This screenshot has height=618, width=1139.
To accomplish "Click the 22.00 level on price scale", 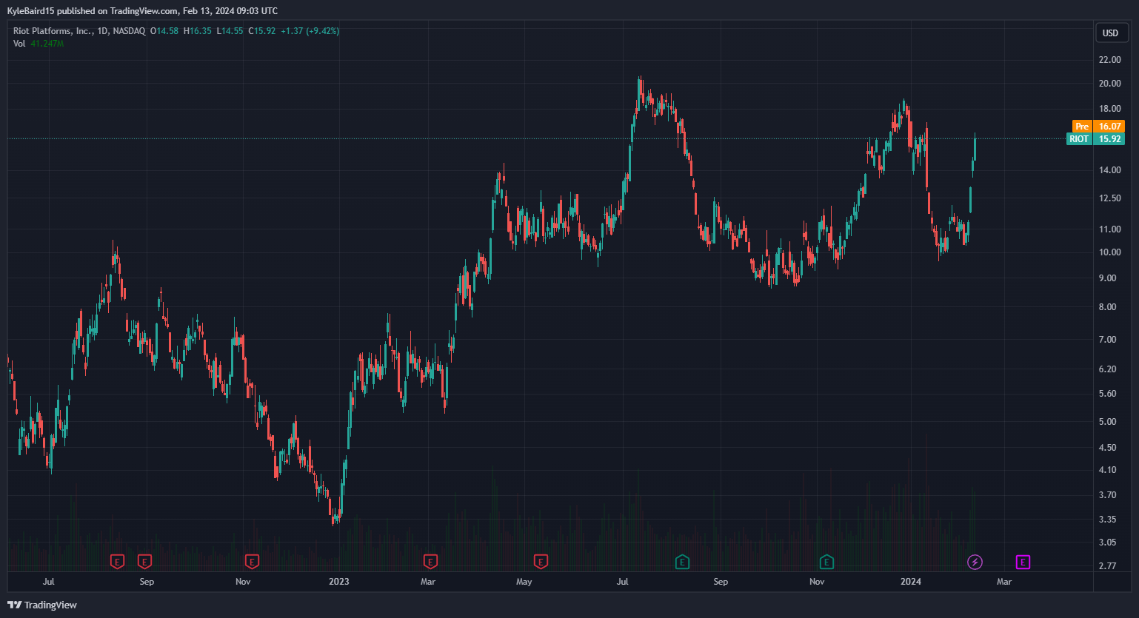I will (1109, 60).
